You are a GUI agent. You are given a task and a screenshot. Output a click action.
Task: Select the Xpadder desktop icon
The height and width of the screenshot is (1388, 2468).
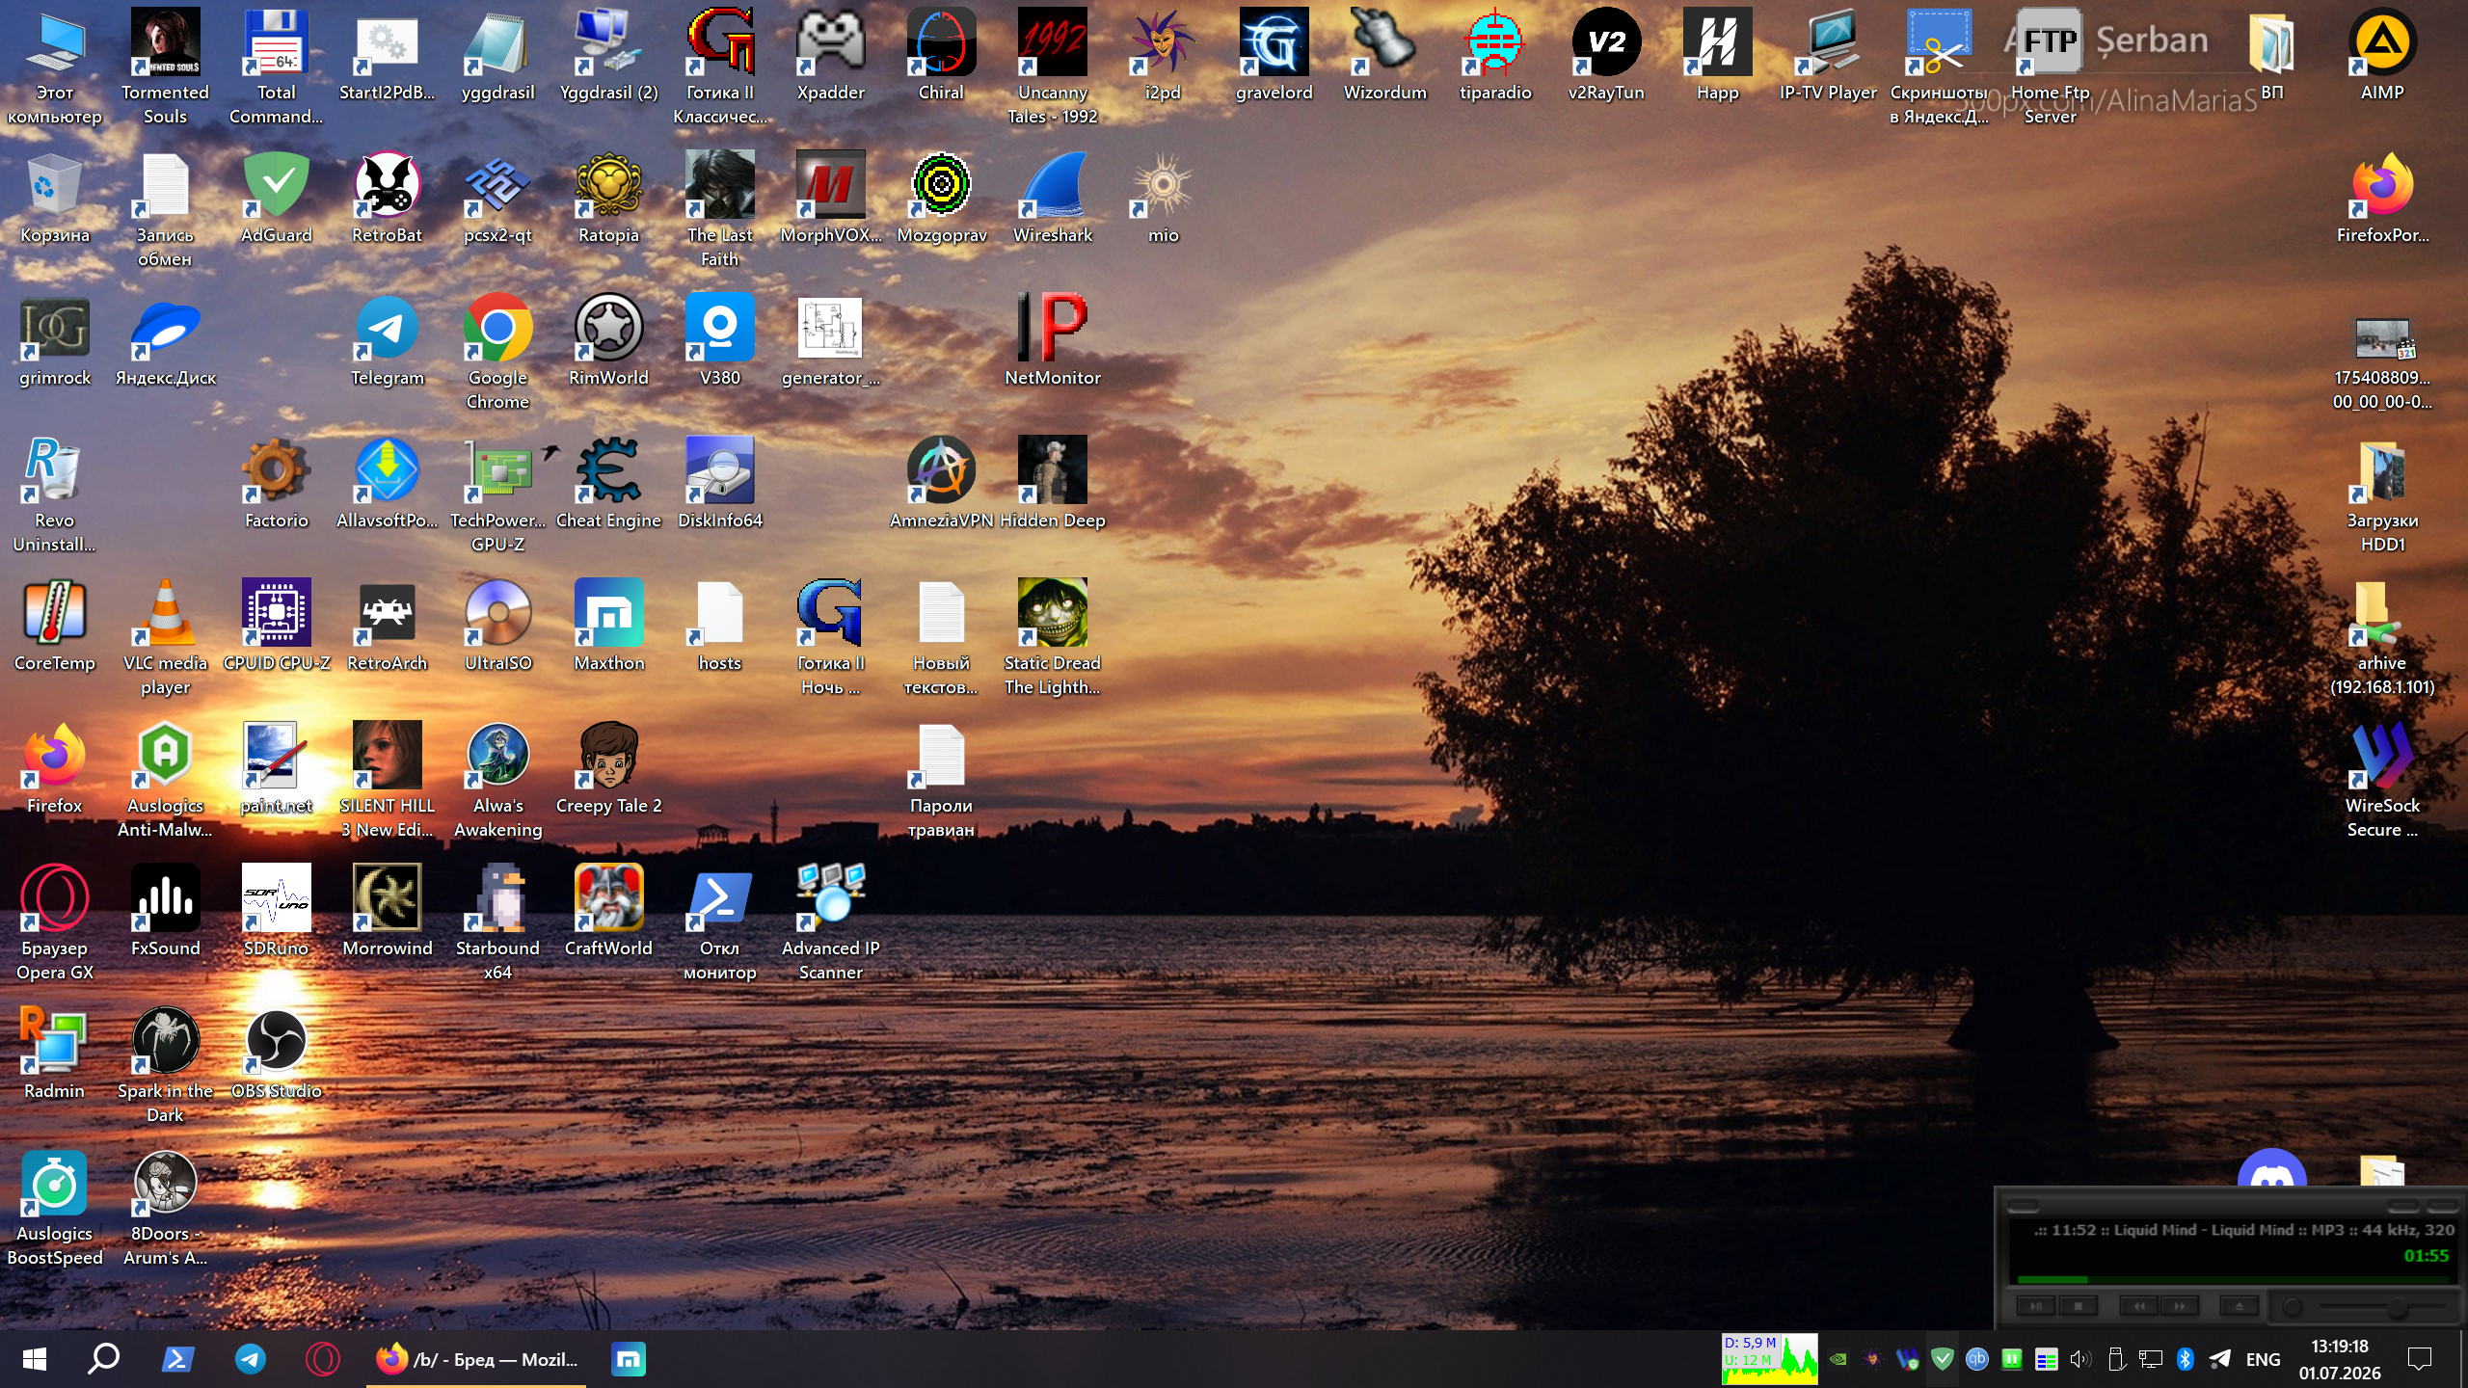point(831,56)
